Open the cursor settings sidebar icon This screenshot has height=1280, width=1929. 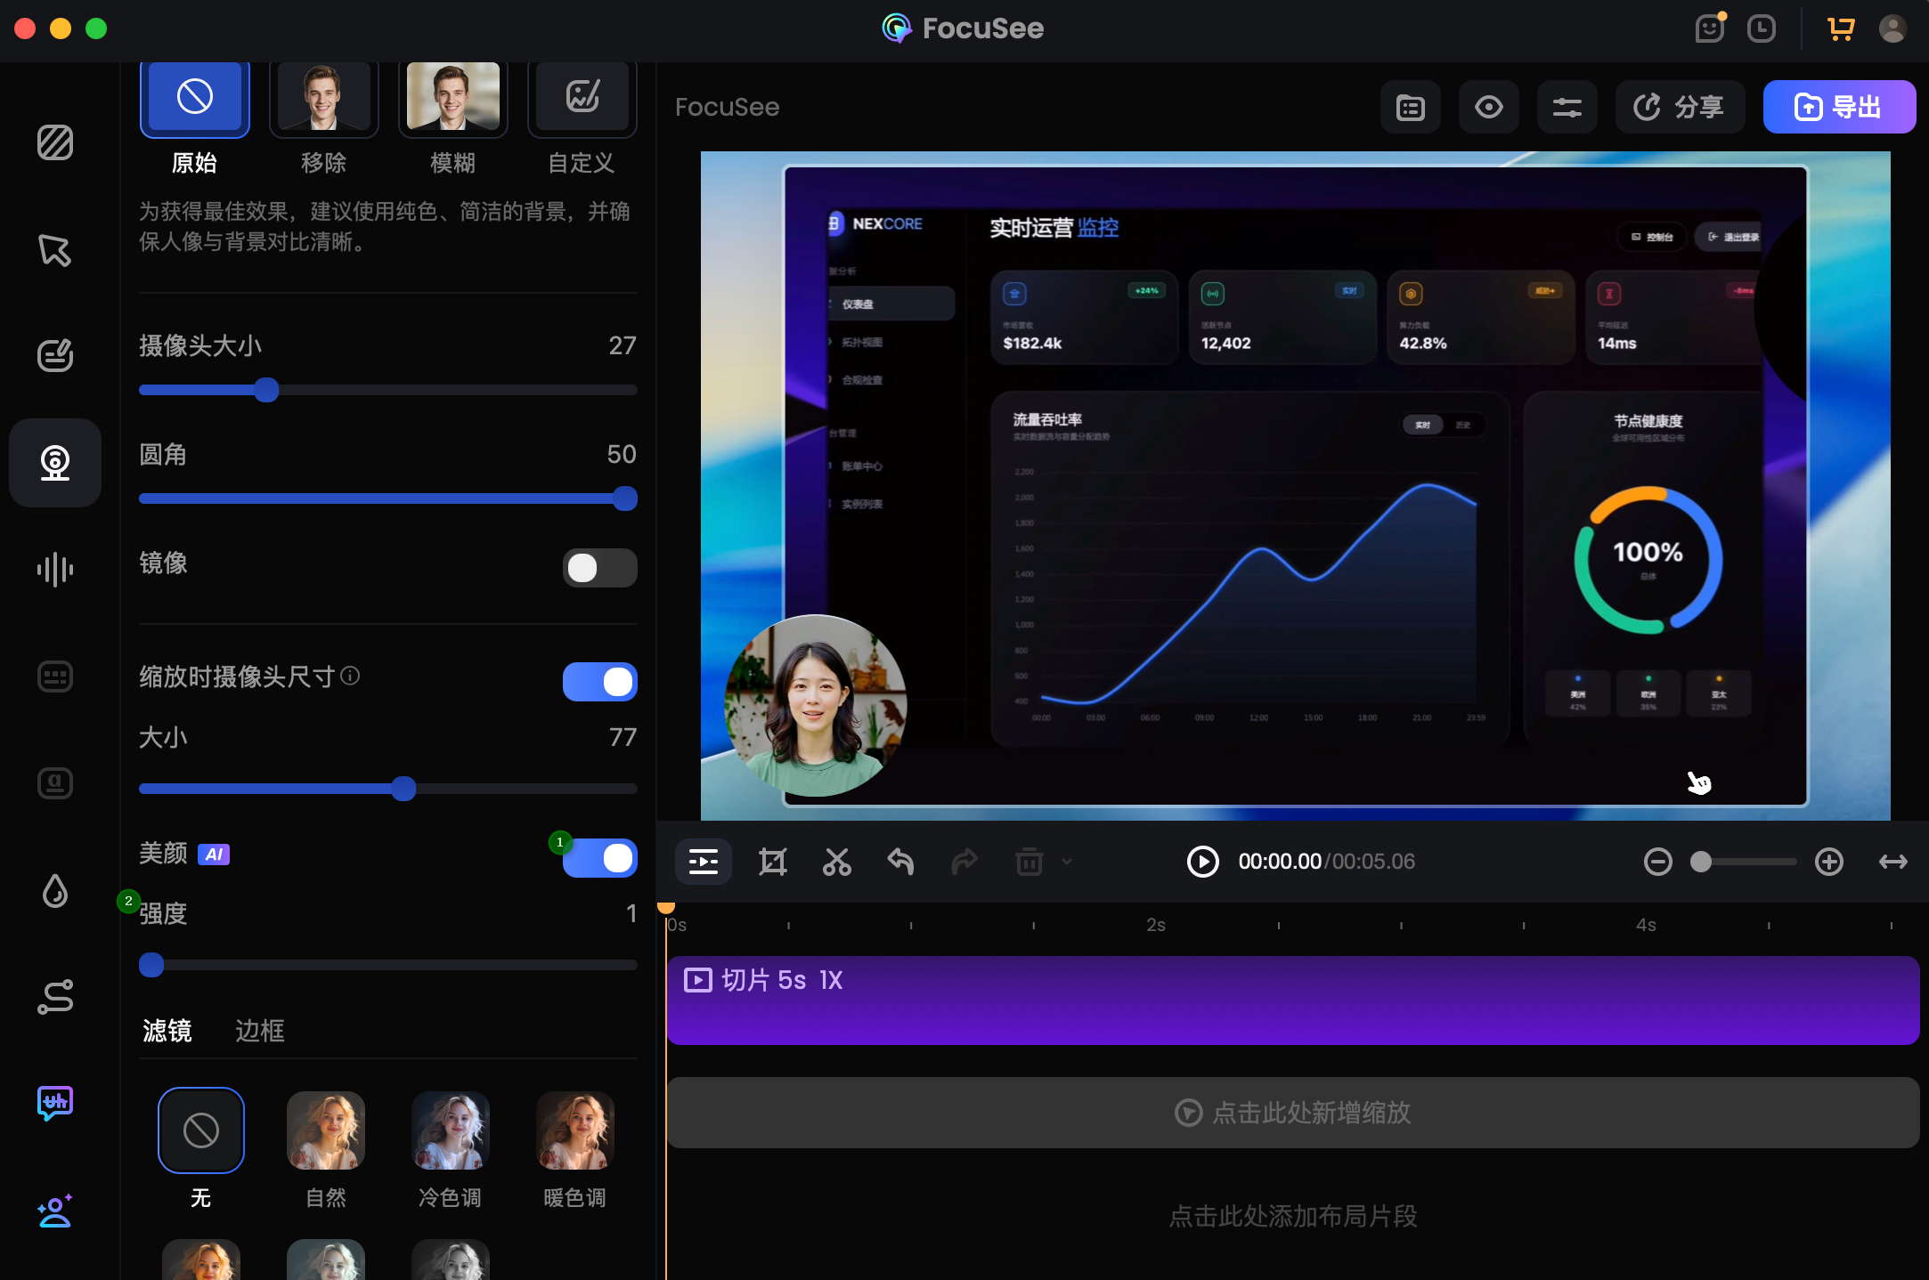[x=55, y=250]
